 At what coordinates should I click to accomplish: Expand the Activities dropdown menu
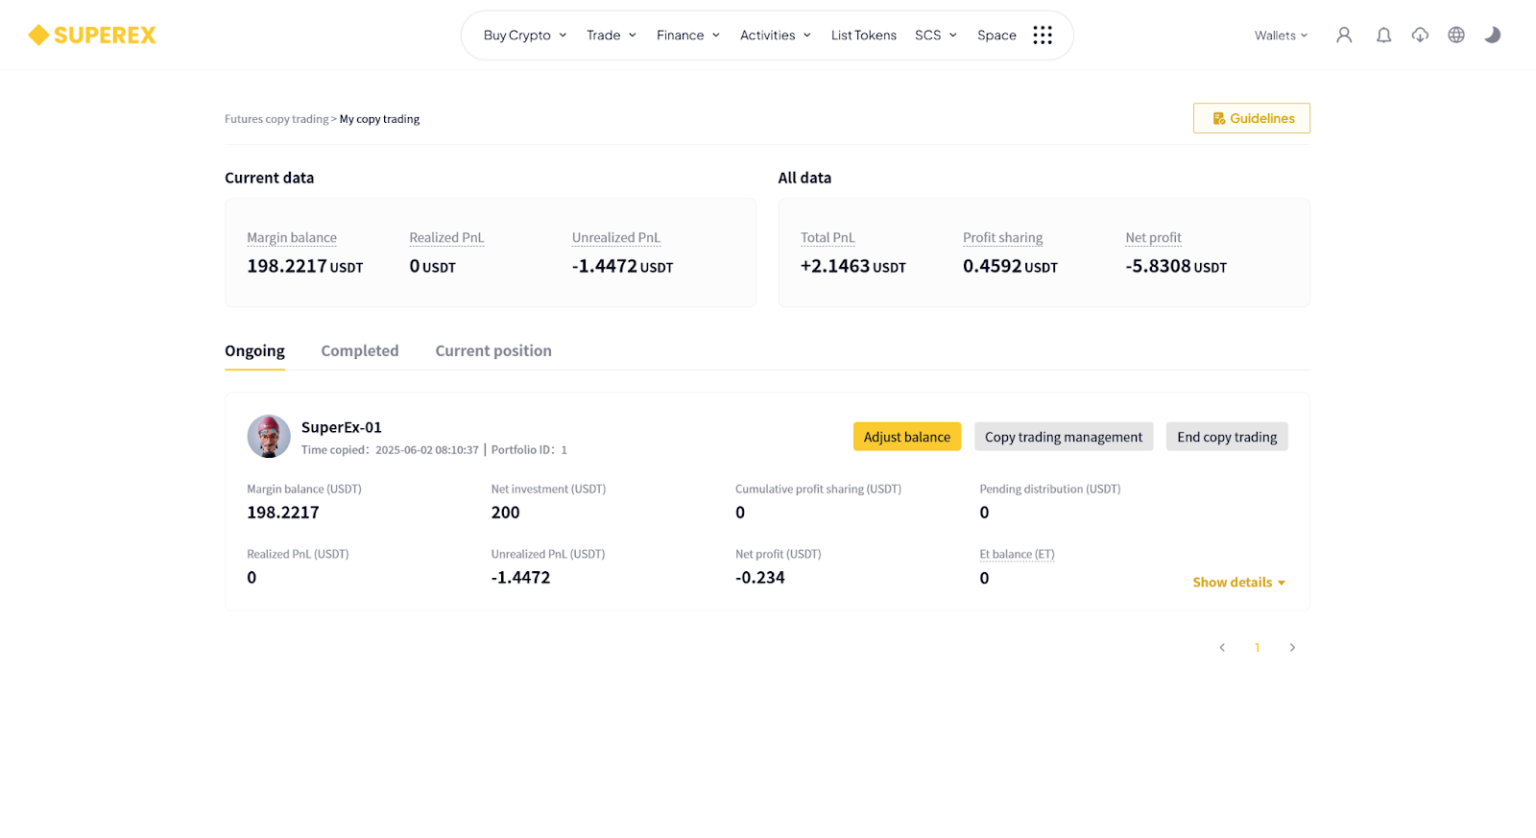[x=776, y=36]
